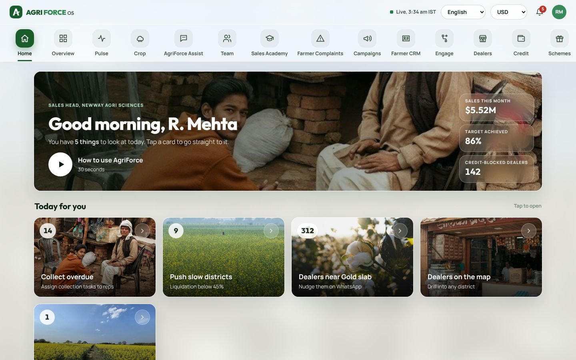The width and height of the screenshot is (576, 360).
Task: Open the Dealers near Gold slab card
Action: (352, 257)
